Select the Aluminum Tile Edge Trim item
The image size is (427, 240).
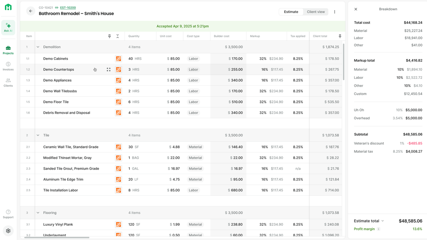[63, 179]
